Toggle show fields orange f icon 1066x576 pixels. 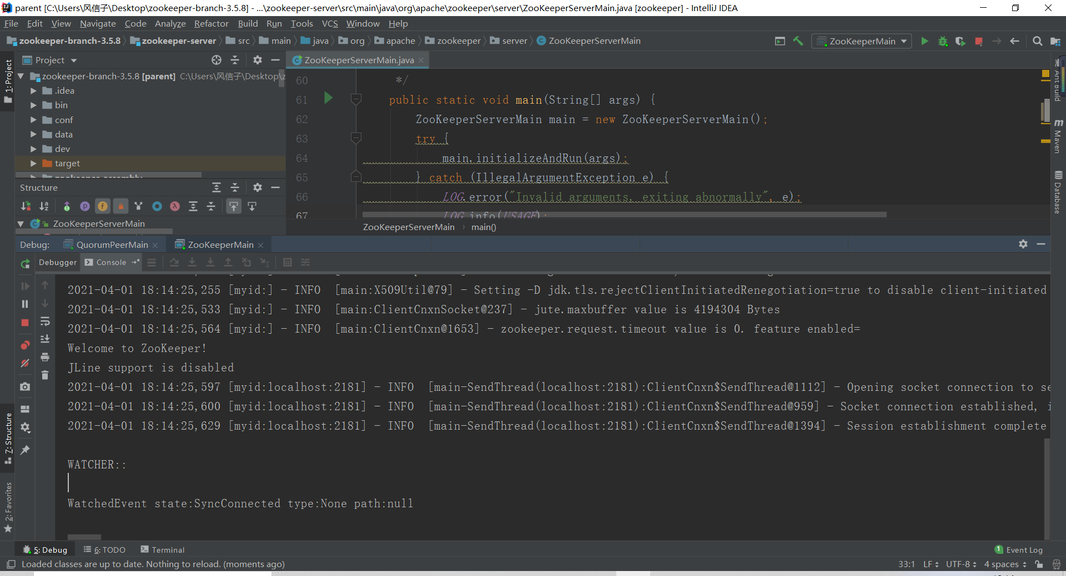pos(103,206)
